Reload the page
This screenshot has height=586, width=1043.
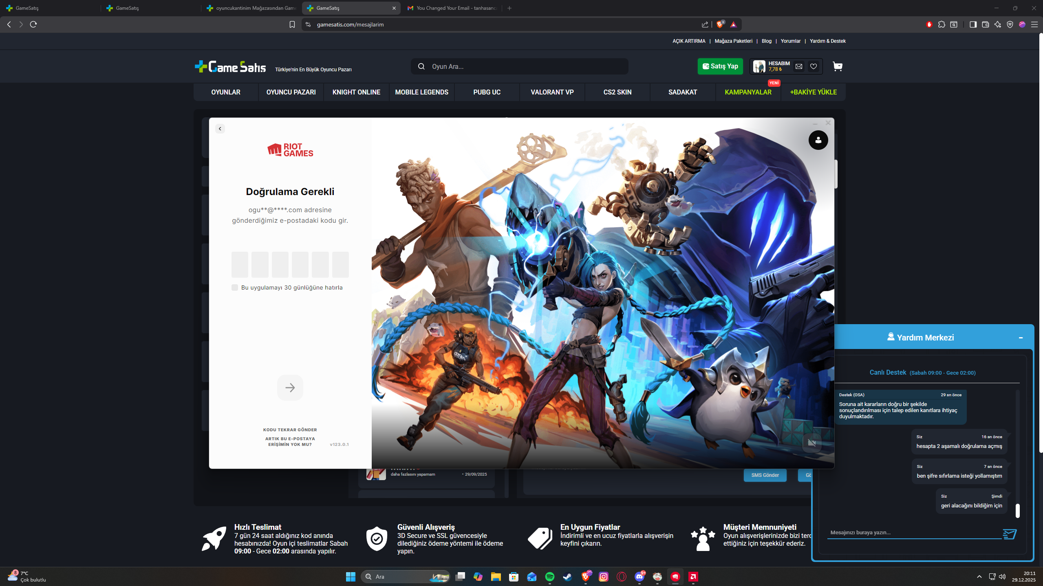point(33,24)
